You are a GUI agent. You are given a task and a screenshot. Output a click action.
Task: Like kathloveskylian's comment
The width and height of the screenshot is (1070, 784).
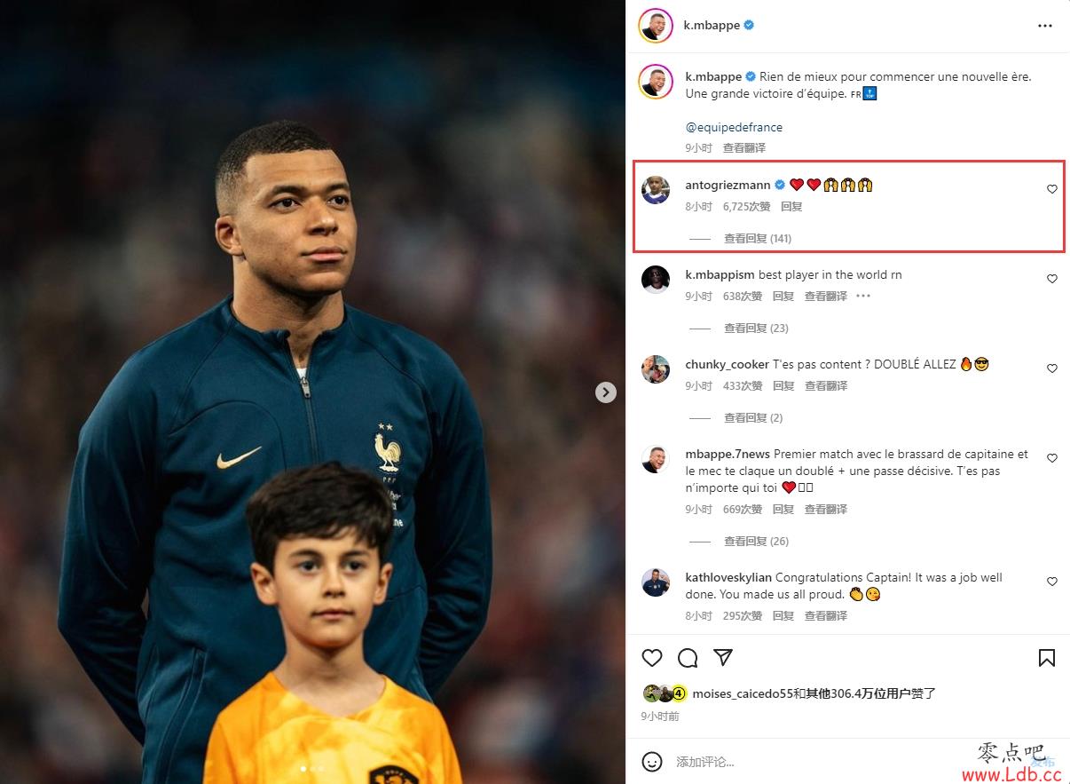click(1052, 582)
